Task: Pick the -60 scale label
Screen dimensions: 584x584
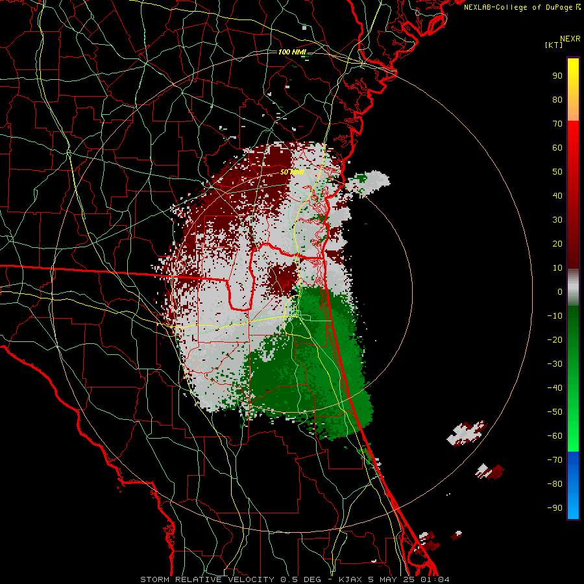Action: pyautogui.click(x=555, y=436)
